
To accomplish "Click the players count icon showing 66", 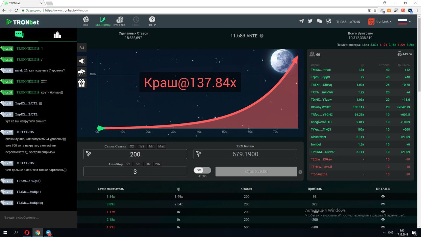I will [312, 54].
